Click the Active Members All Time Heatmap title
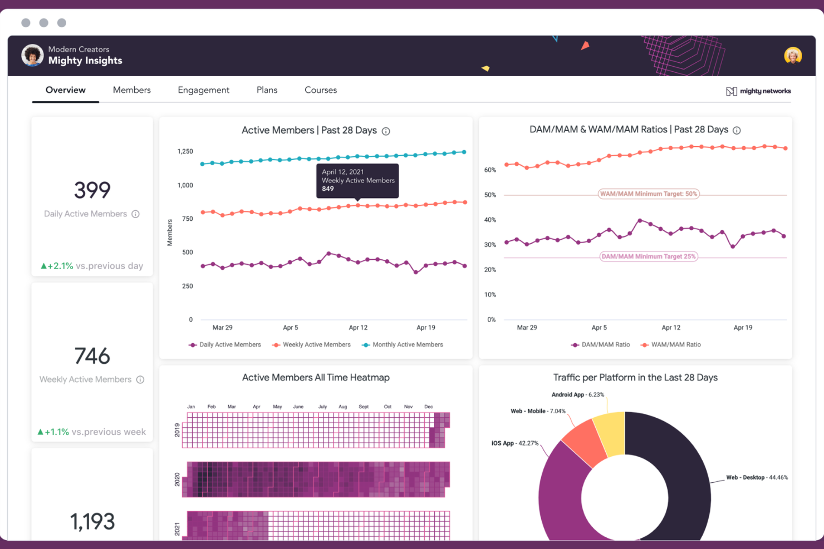 pyautogui.click(x=316, y=378)
